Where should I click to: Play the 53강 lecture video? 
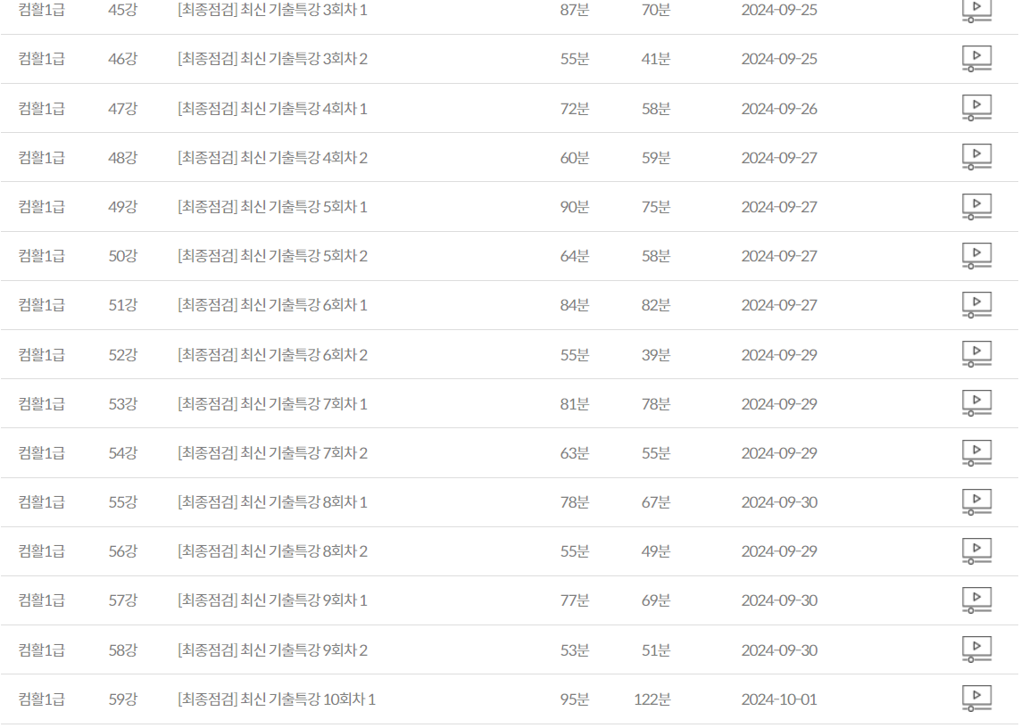976,403
